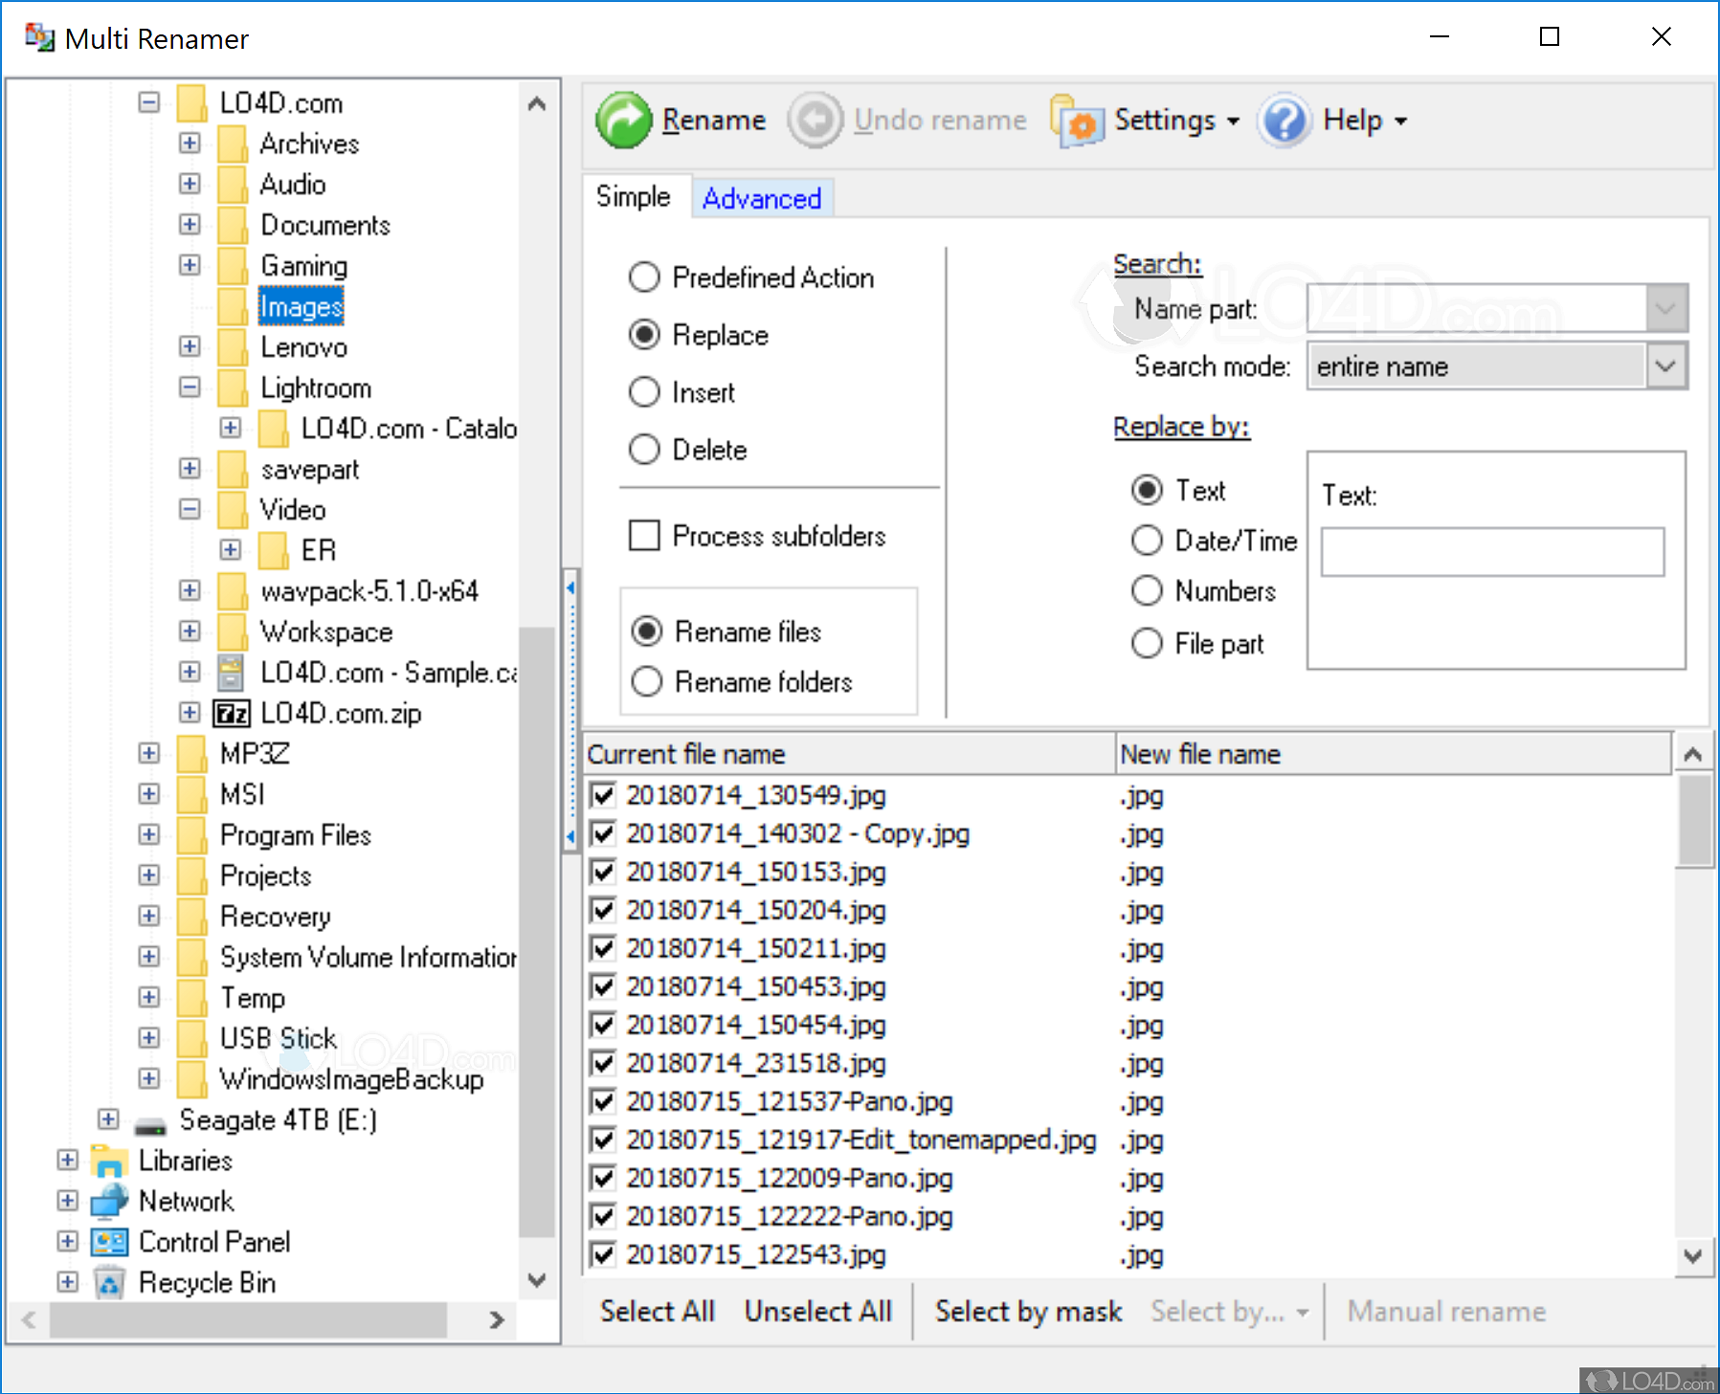
Task: Uncheck the 20180714_130549.jpg file entry
Action: click(602, 795)
